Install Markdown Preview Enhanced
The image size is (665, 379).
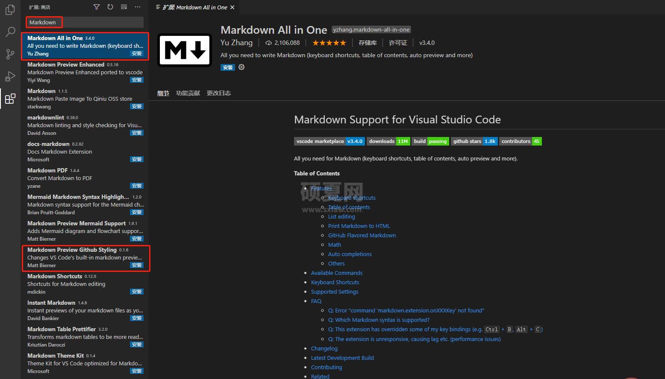tap(137, 80)
